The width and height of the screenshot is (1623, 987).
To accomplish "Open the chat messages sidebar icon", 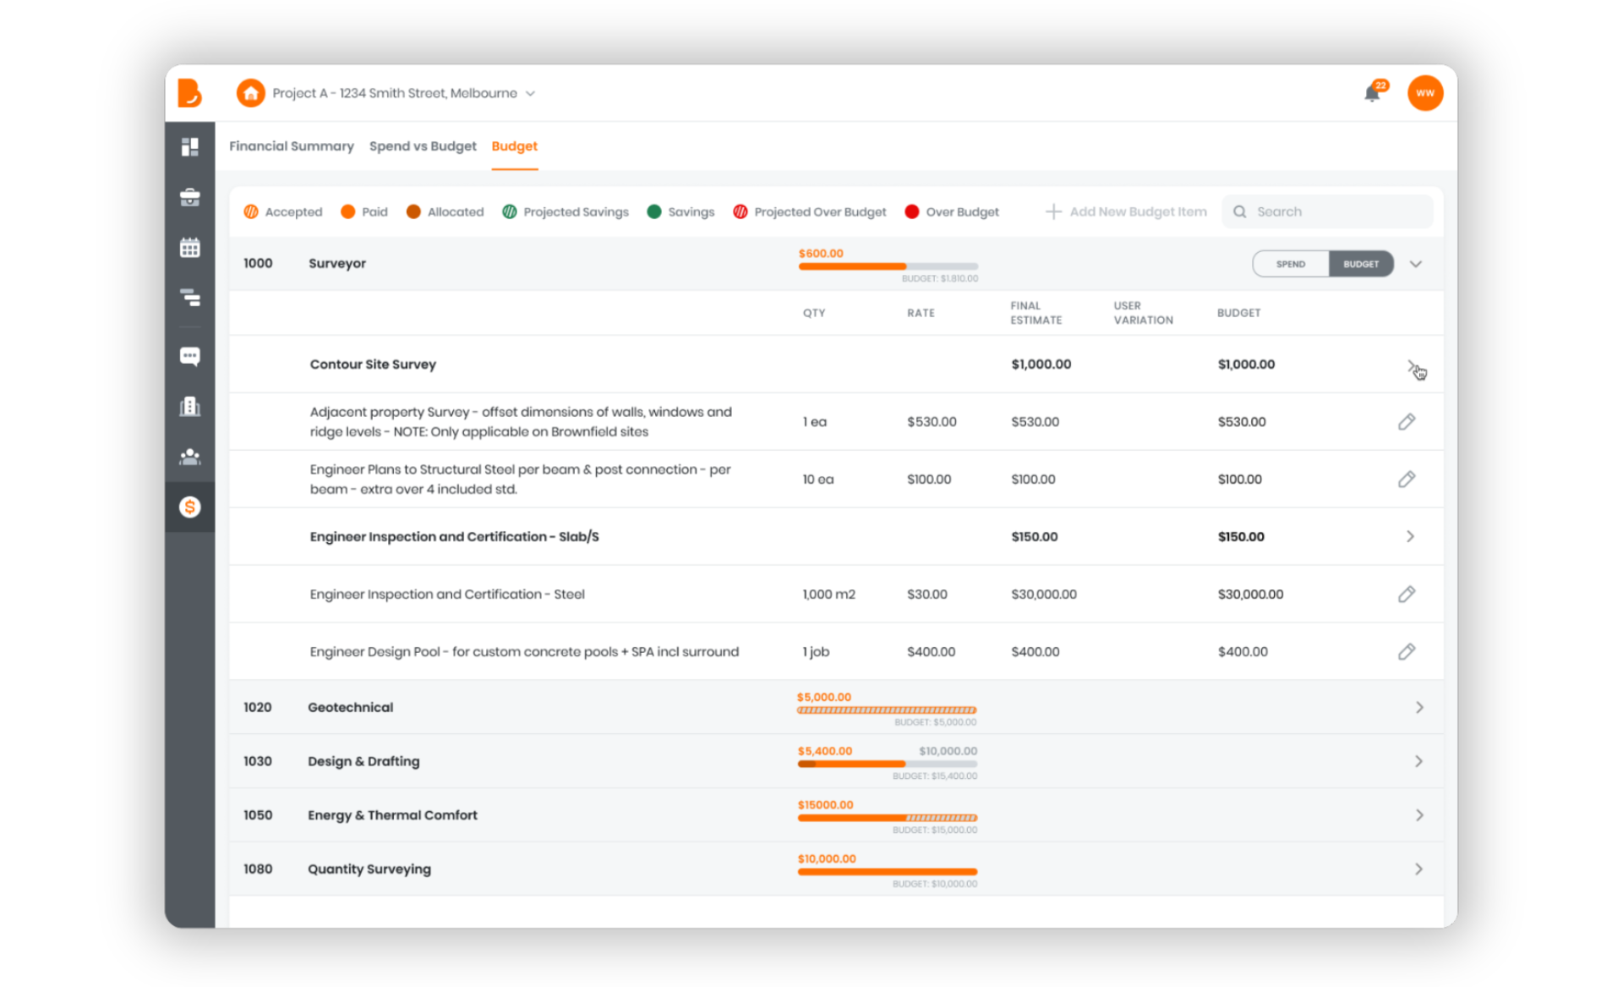I will (x=190, y=356).
